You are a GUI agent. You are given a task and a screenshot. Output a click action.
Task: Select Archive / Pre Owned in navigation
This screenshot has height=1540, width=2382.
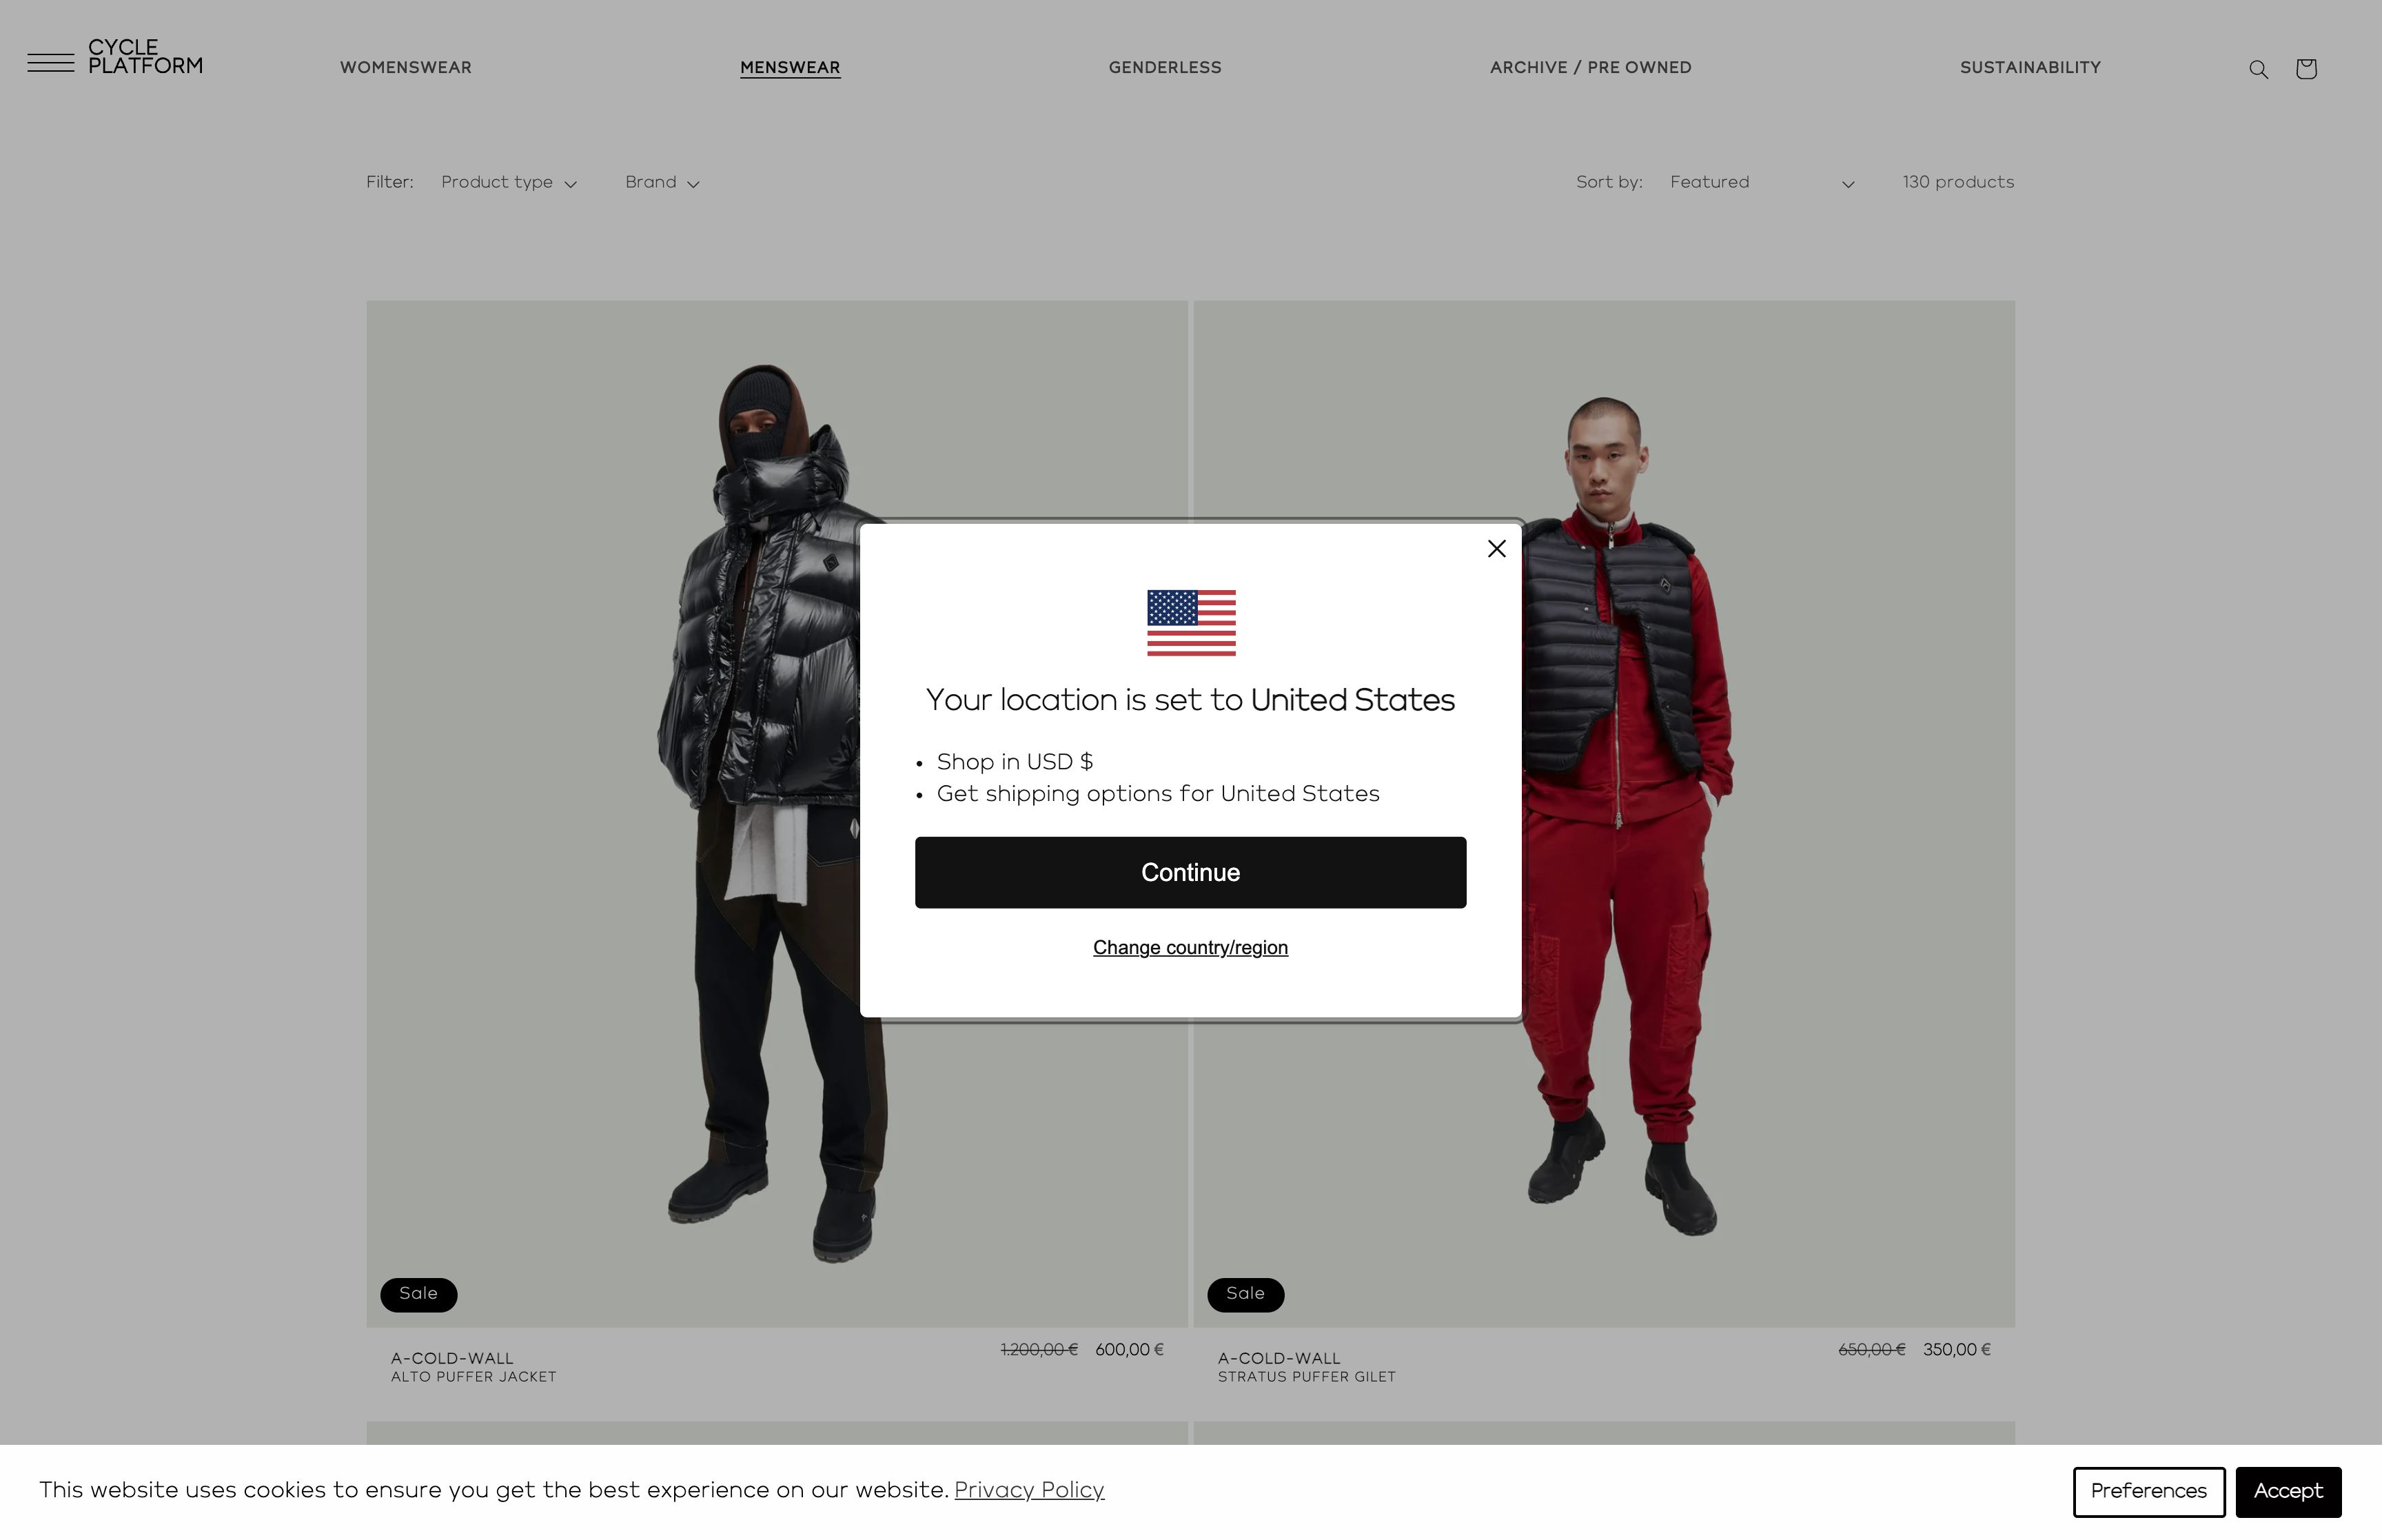pos(1590,68)
